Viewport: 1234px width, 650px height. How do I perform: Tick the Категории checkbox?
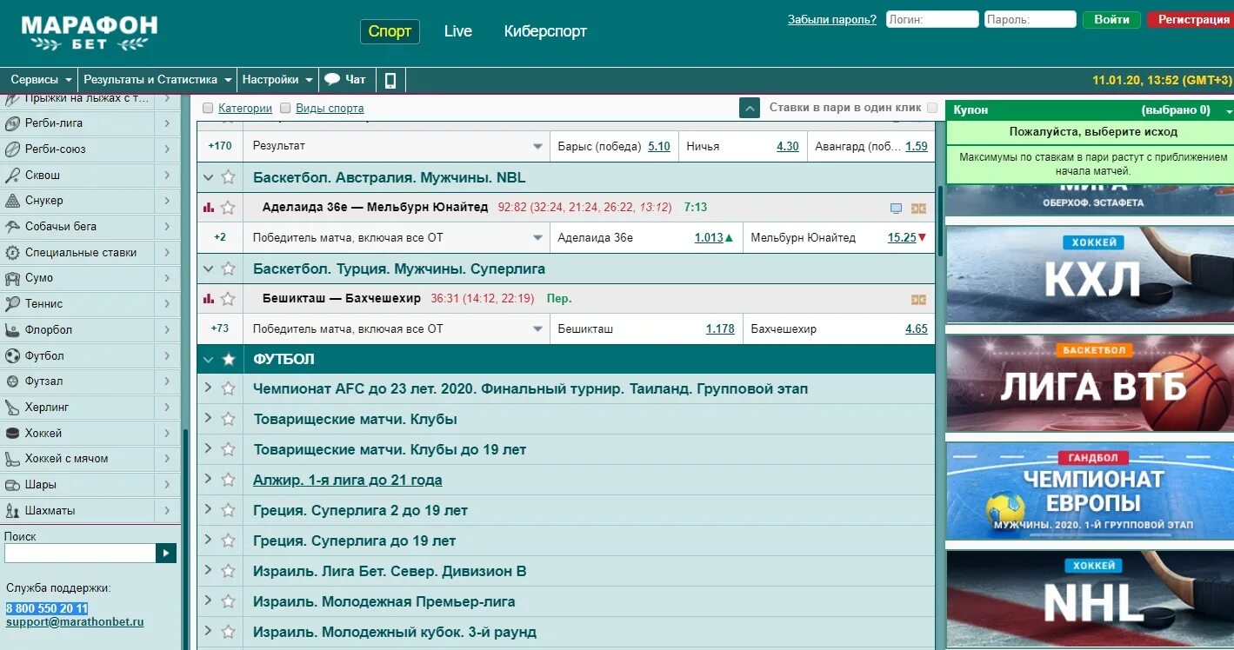(208, 109)
